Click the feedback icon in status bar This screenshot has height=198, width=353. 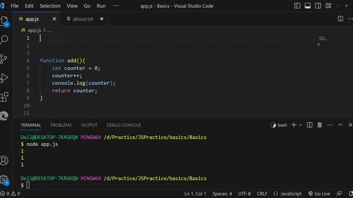pos(339,194)
